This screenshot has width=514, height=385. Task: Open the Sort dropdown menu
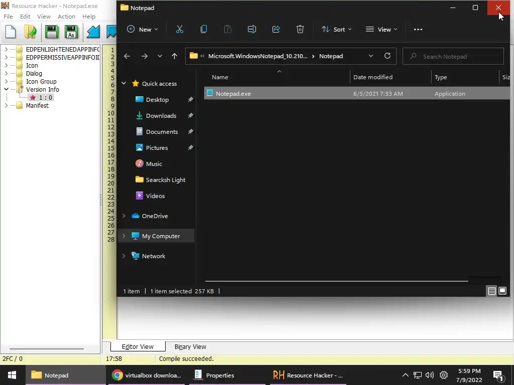point(337,29)
